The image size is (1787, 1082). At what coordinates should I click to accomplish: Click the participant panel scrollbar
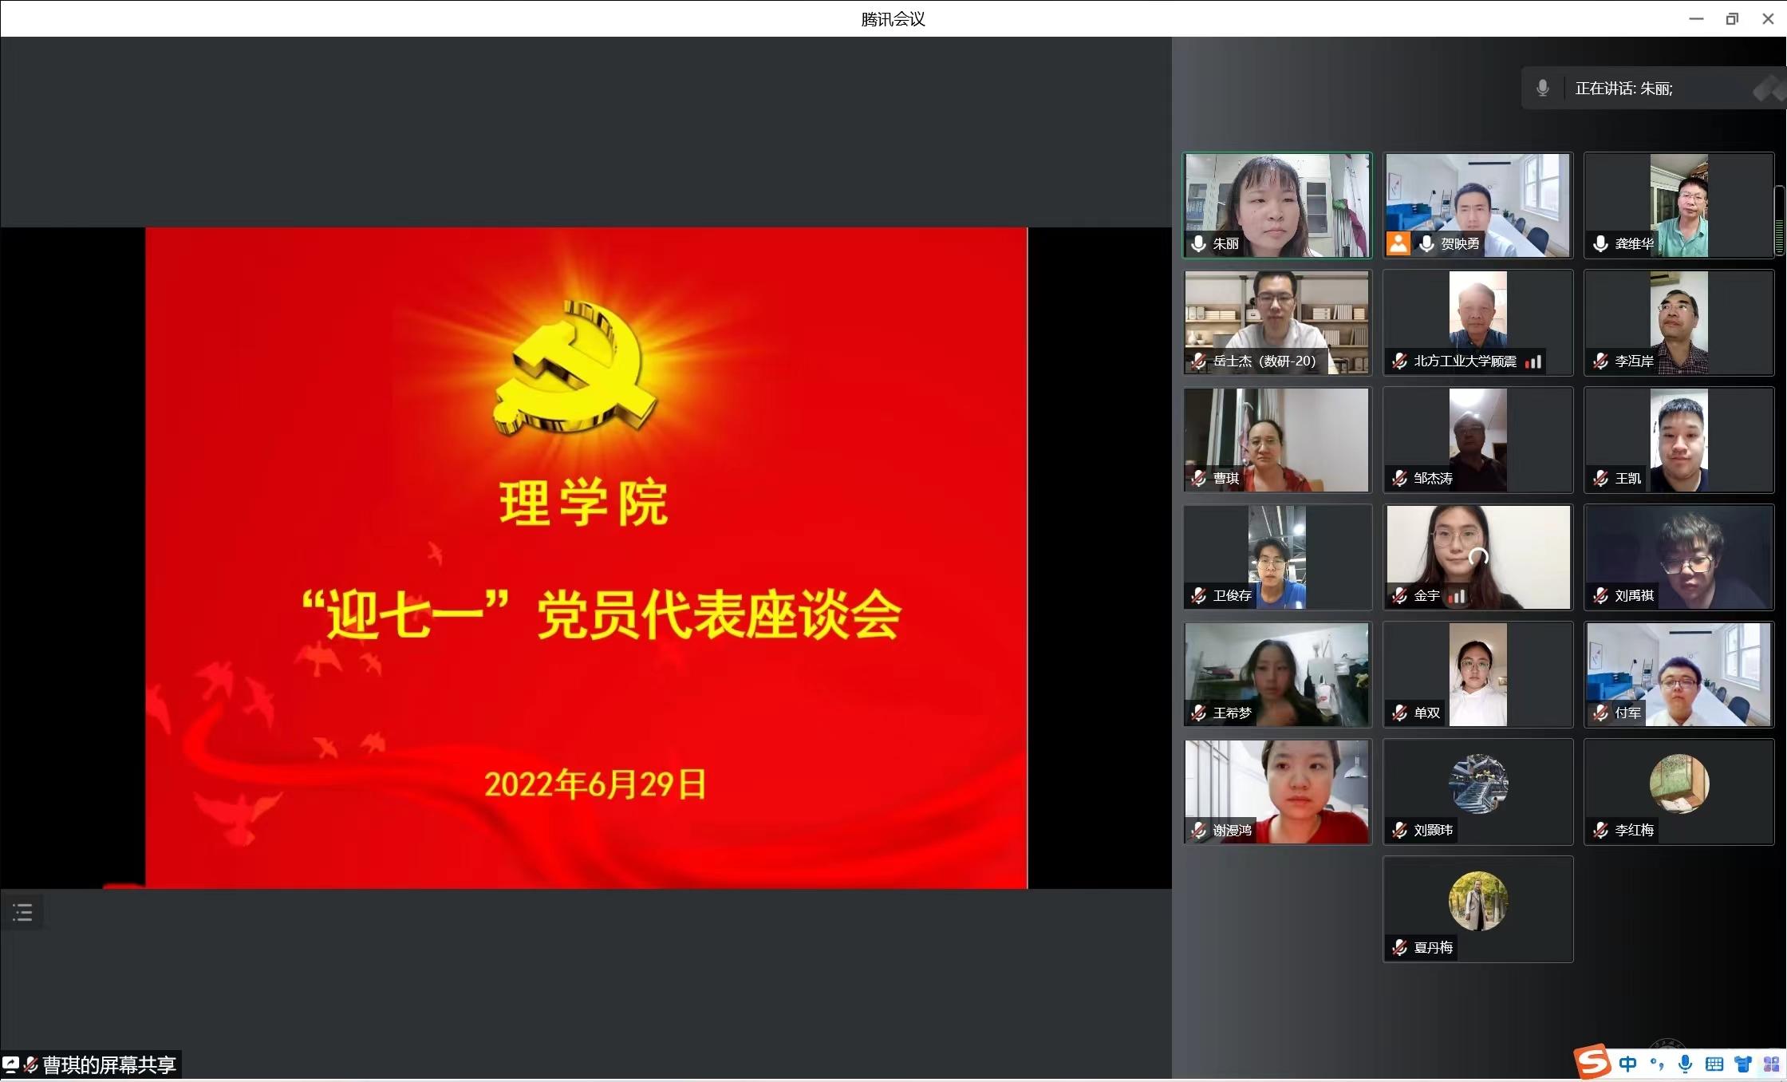[x=1778, y=215]
